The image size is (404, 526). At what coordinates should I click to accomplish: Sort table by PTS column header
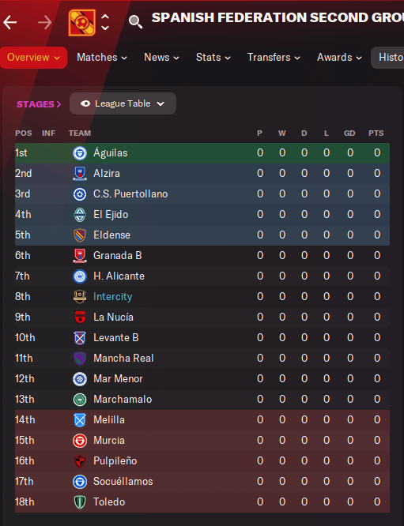point(376,133)
